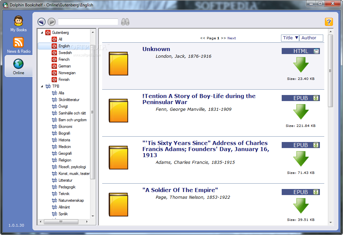Select Konst, musik, teater category
343x235 pixels.
(74, 174)
